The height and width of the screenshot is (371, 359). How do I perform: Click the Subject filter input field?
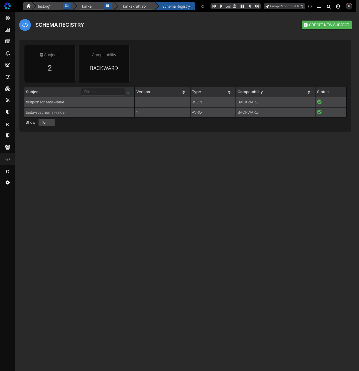pyautogui.click(x=103, y=92)
